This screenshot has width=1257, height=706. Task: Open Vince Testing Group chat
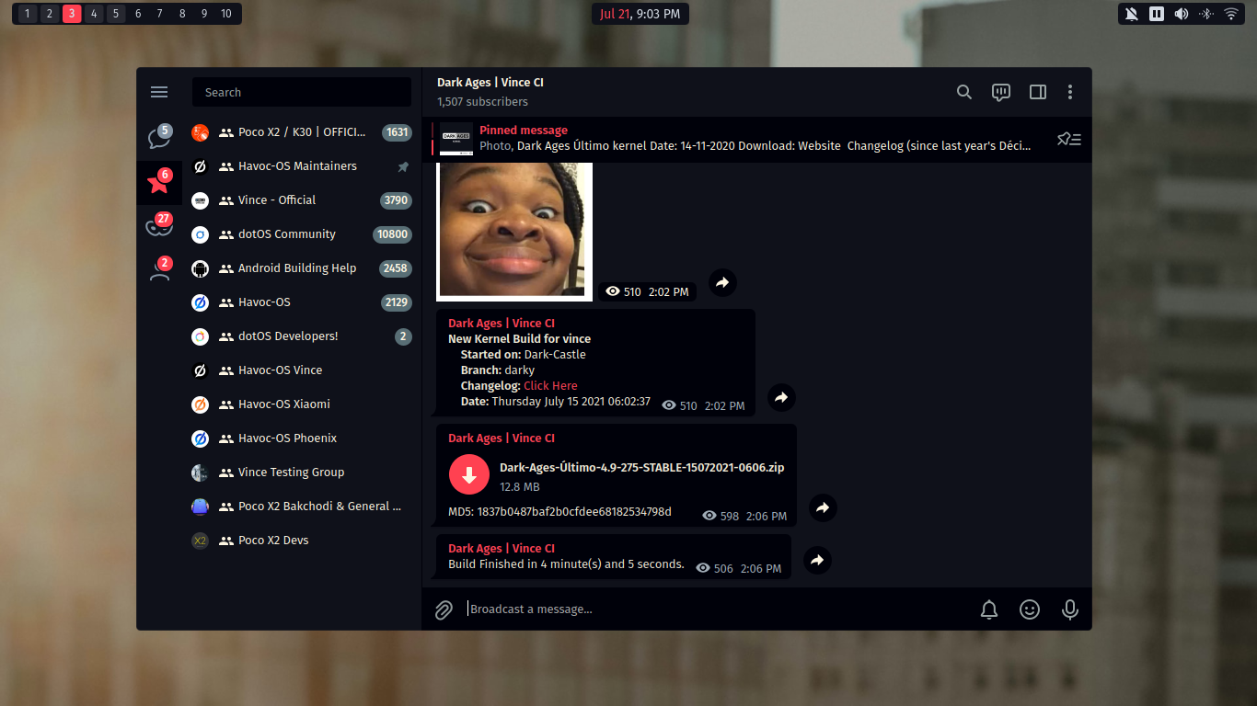point(302,473)
